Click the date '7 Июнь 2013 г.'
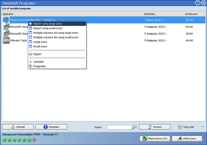 [153, 20]
